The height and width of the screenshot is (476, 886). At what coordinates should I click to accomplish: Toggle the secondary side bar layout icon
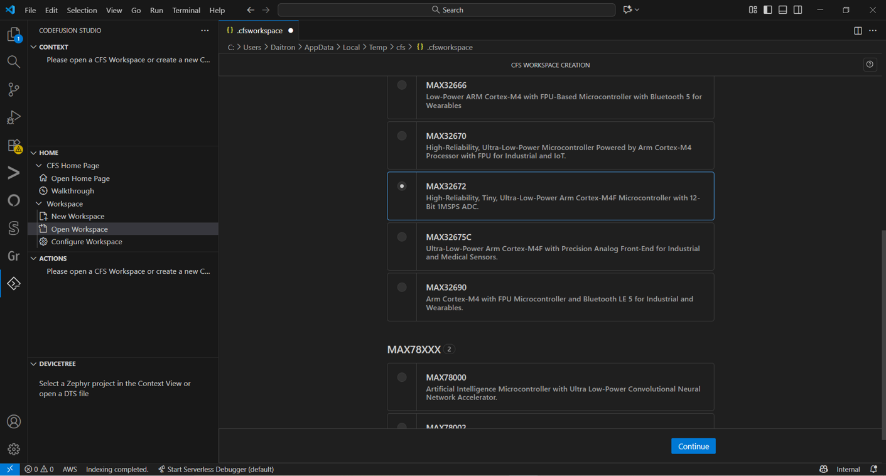click(x=798, y=10)
